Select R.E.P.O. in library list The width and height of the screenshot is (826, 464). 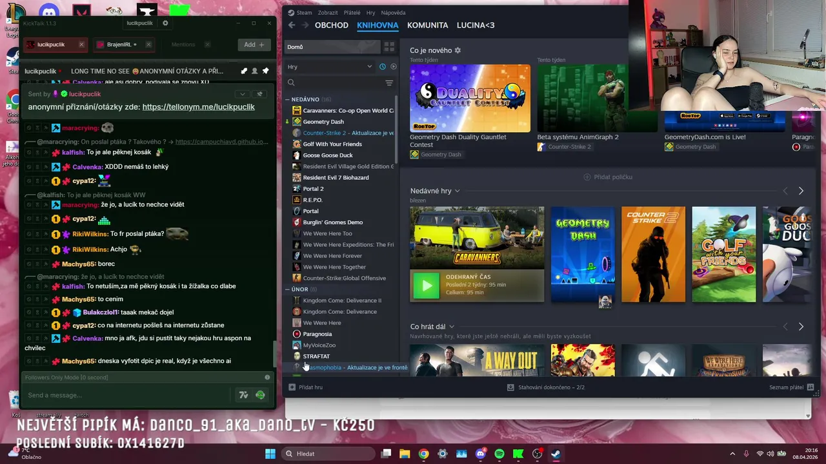tap(312, 200)
